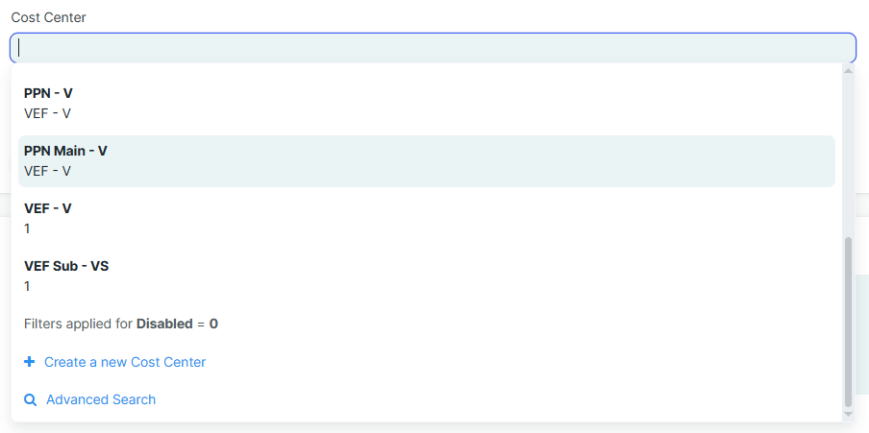Click the scrollbar up arrow
Image resolution: width=869 pixels, height=433 pixels.
pyautogui.click(x=848, y=70)
